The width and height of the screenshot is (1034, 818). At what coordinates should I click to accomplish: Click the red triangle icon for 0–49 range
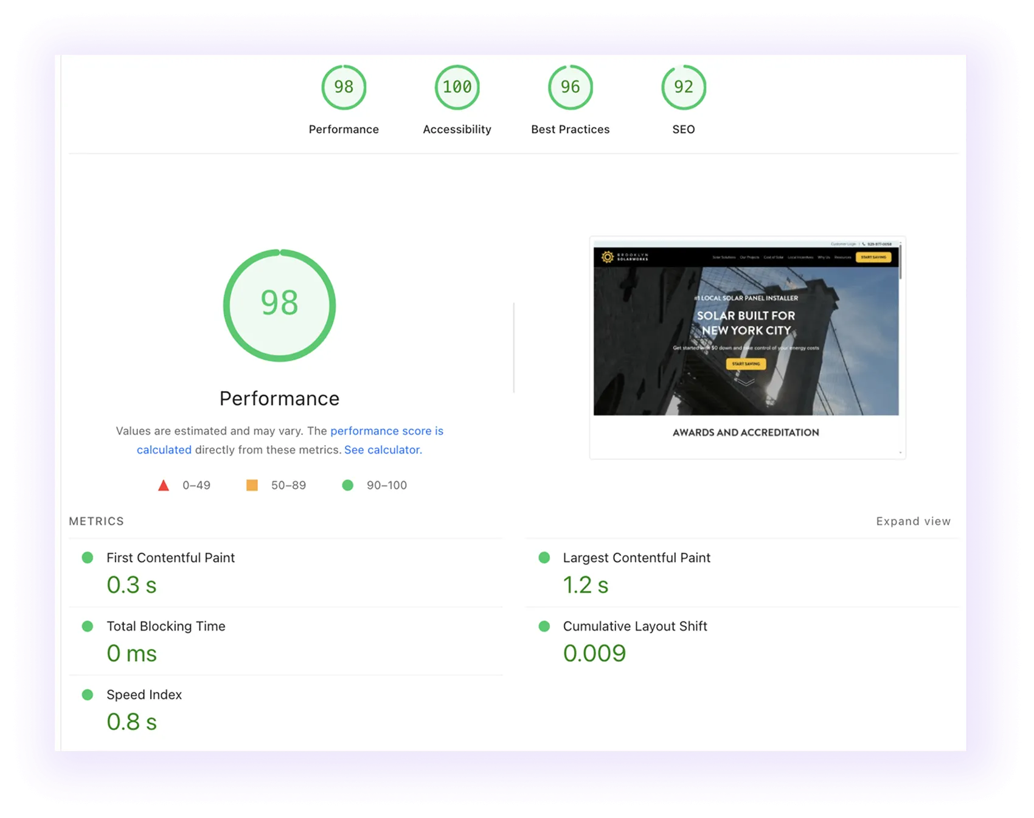click(164, 485)
